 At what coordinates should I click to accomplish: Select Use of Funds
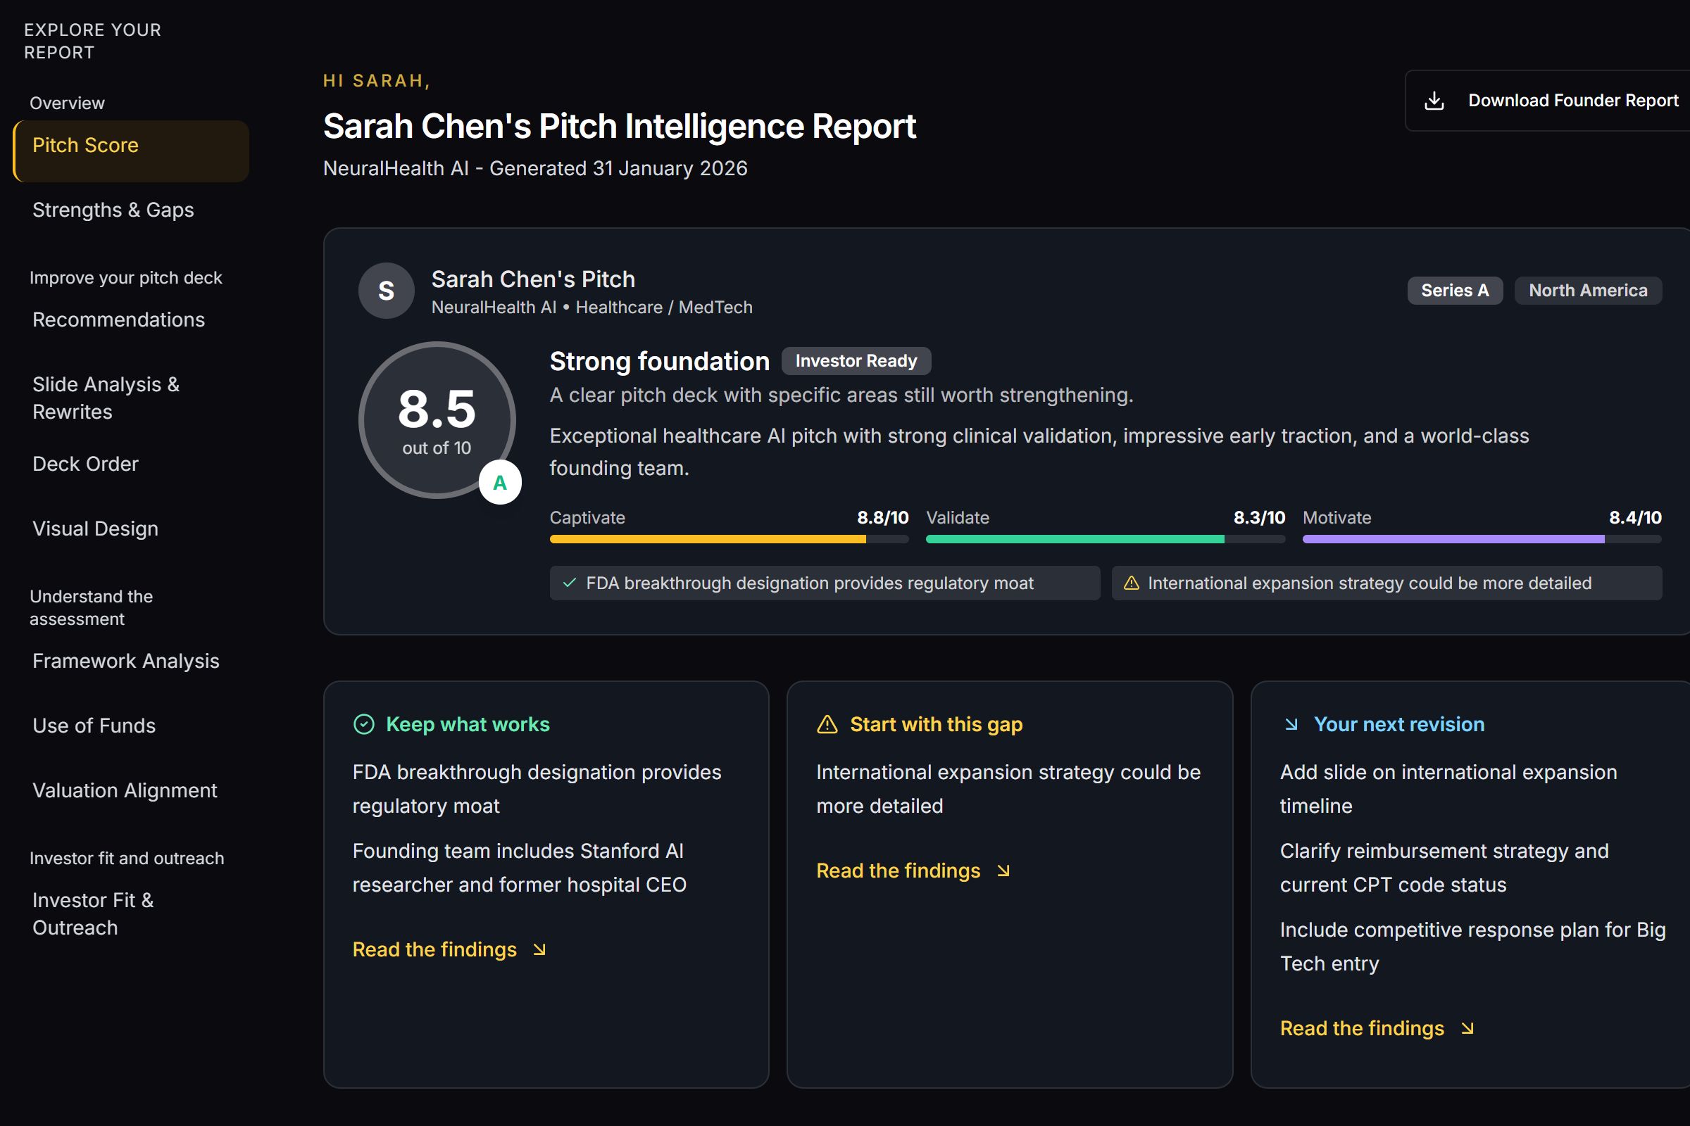point(94,726)
